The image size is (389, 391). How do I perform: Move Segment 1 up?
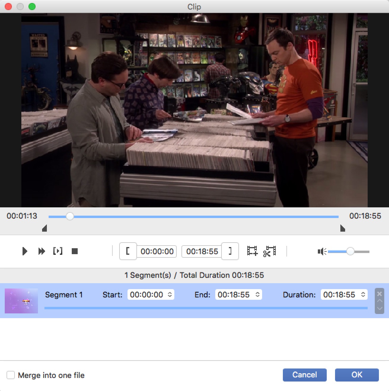point(380,301)
